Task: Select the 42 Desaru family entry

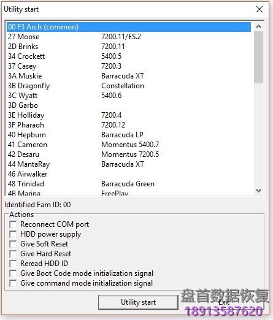Action: click(x=129, y=154)
